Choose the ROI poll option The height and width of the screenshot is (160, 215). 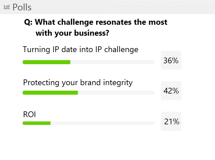coord(30,114)
